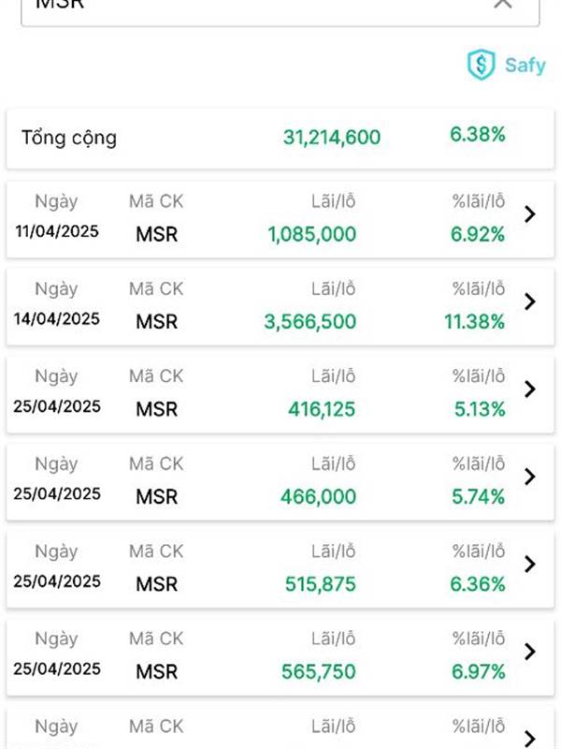Clear the MSR search with X icon
This screenshot has height=749, width=561.
click(503, 4)
